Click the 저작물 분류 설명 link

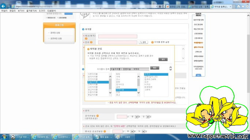pos(161,42)
